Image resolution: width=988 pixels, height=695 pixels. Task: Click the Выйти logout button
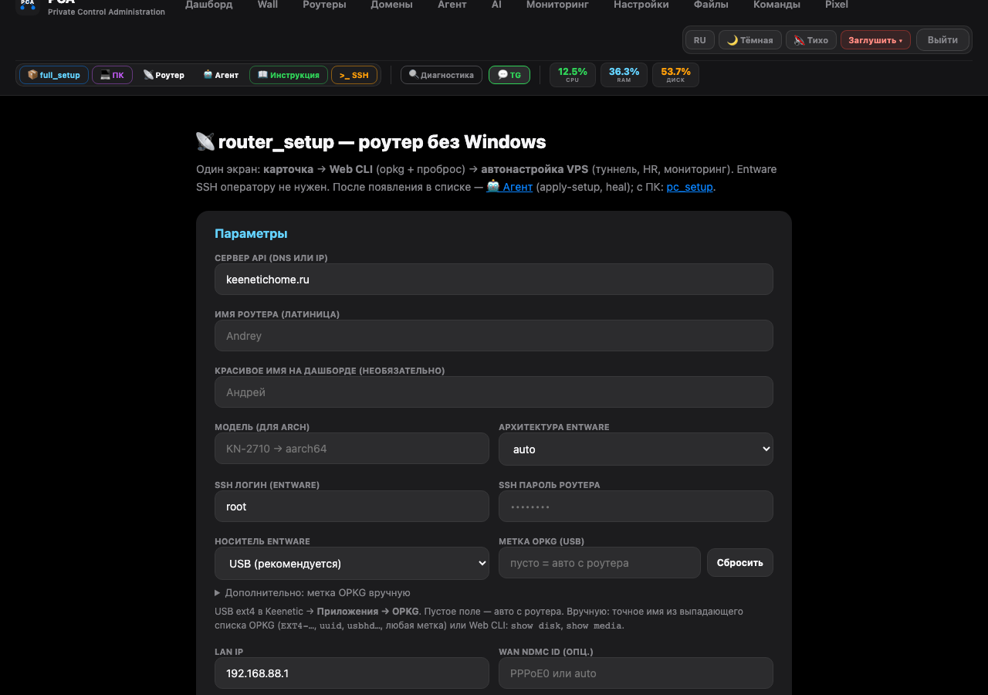coord(942,40)
